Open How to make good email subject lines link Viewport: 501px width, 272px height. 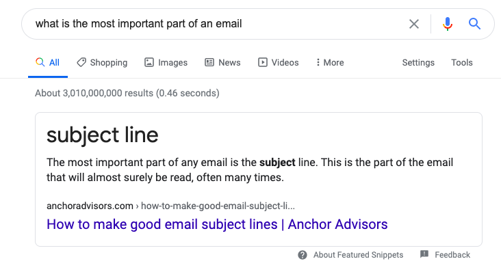[217, 224]
